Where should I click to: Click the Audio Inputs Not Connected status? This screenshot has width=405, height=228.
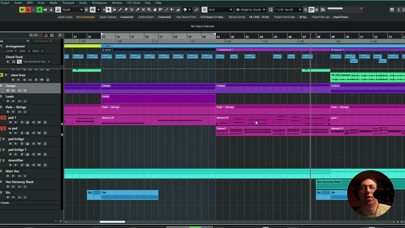point(85,17)
